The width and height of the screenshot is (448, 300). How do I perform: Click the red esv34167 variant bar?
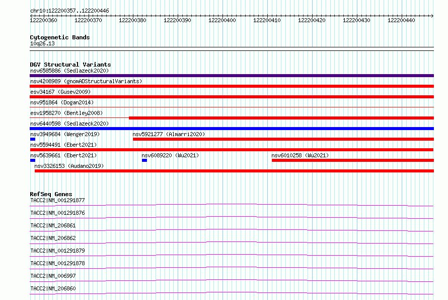[232, 97]
